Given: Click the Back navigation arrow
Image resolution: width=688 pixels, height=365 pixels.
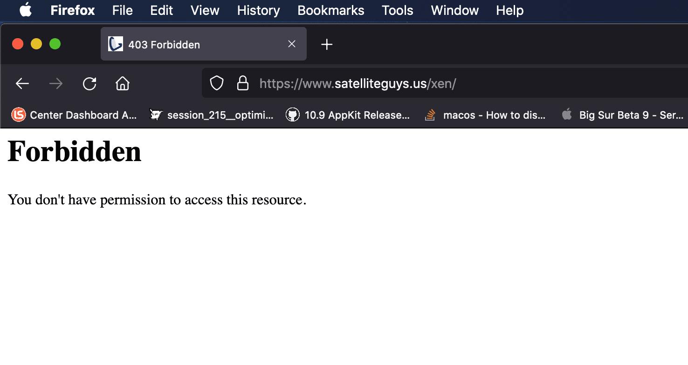Looking at the screenshot, I should tap(22, 84).
